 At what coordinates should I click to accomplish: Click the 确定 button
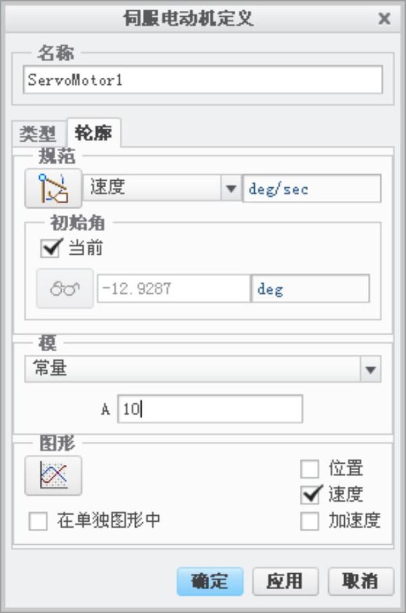[x=210, y=581]
